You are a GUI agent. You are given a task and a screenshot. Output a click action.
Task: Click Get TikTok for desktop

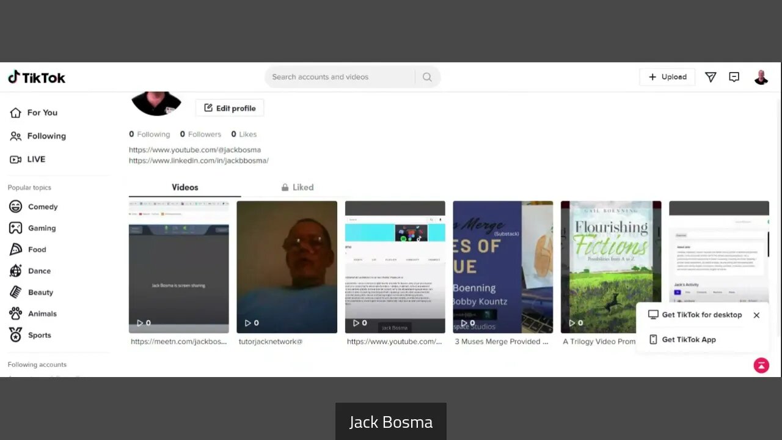coord(695,315)
